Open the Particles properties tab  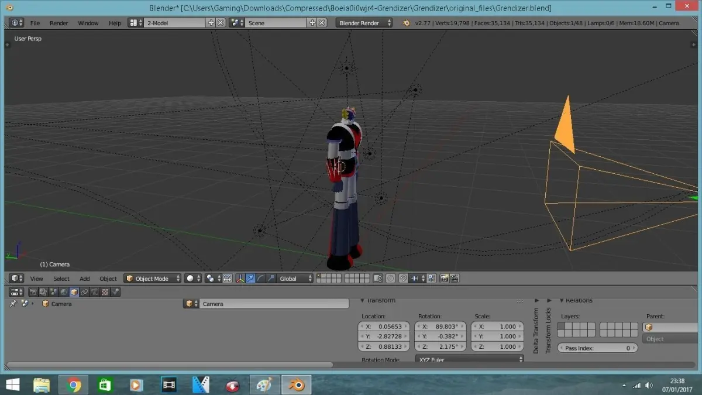(x=115, y=291)
